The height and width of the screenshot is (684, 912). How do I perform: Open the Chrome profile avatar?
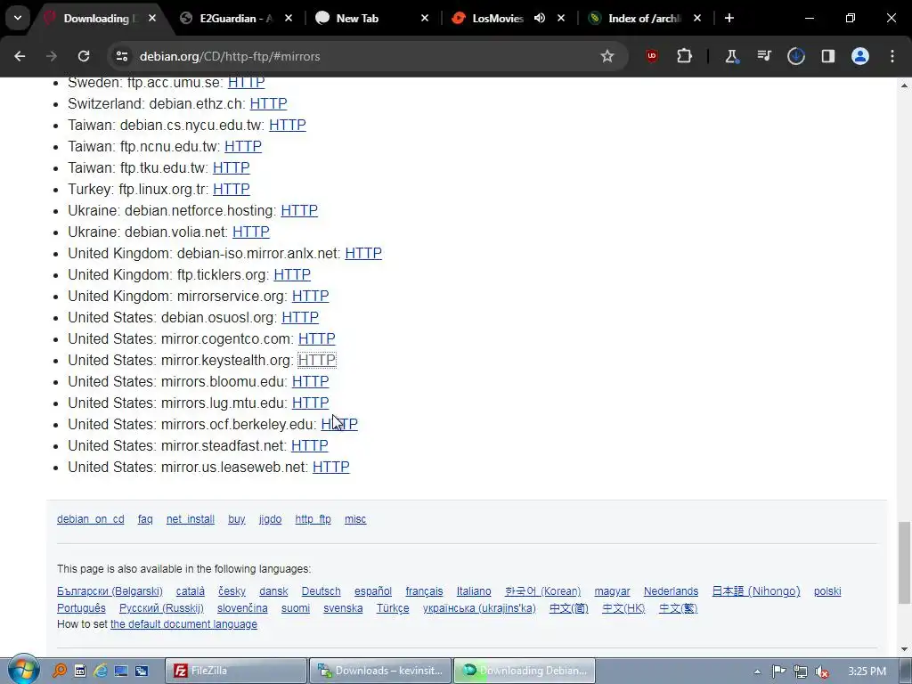(860, 56)
